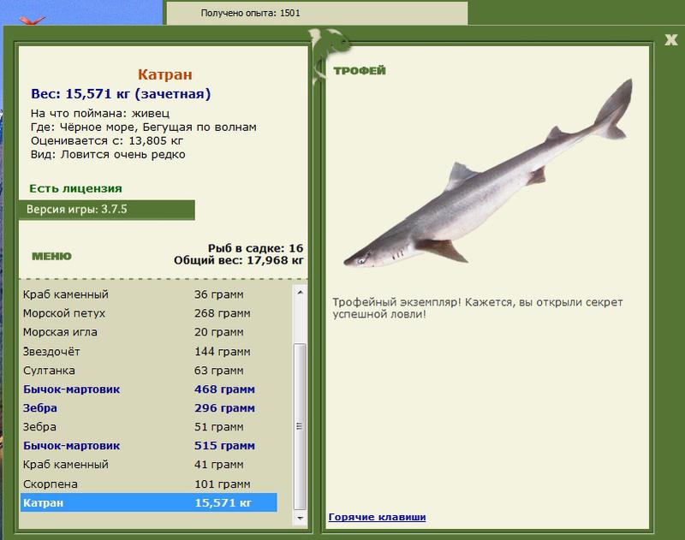This screenshot has width=685, height=540.
Task: Click the Где: Чёрное море, Бегущая по волнам line
Action: click(144, 127)
